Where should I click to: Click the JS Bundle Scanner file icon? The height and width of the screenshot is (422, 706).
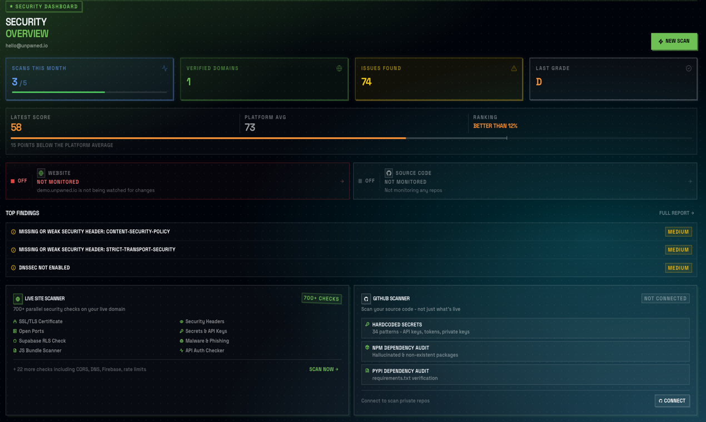pyautogui.click(x=15, y=350)
